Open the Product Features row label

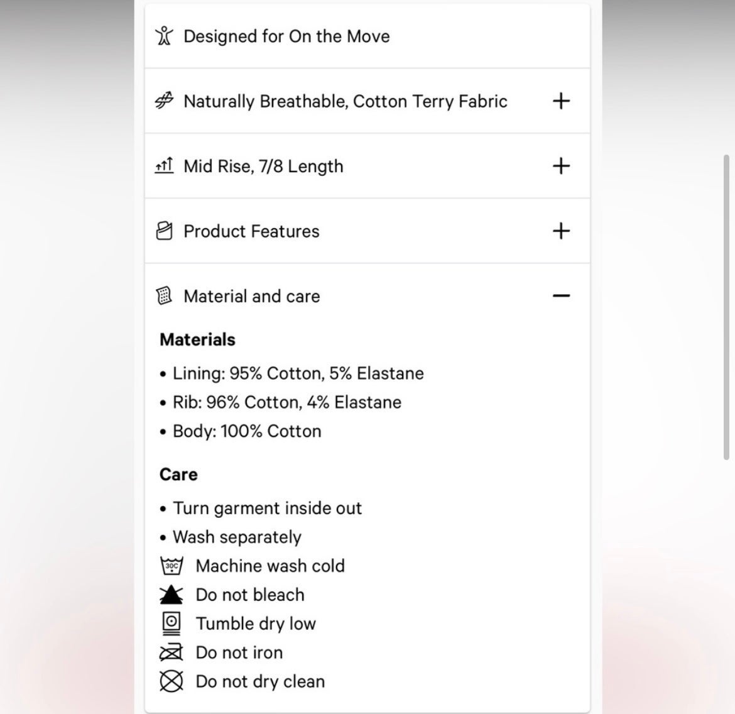pyautogui.click(x=251, y=231)
